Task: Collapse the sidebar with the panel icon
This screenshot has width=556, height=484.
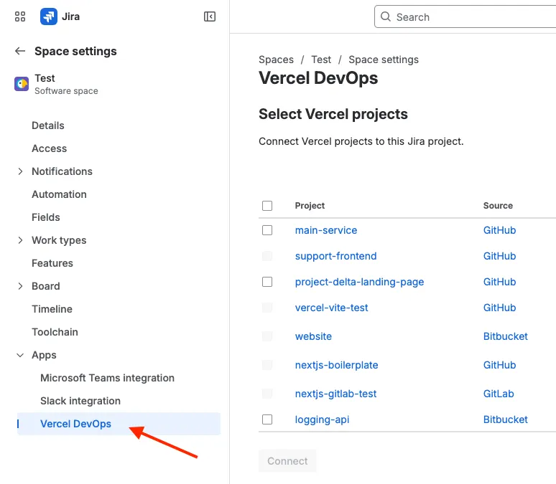Action: click(210, 16)
